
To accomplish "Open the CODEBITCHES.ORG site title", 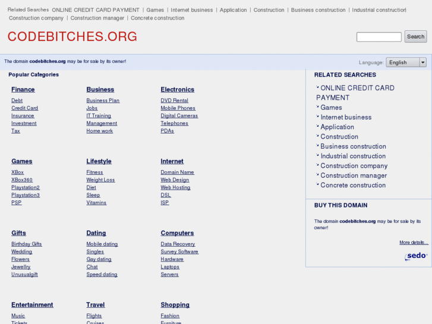I will coord(72,36).
